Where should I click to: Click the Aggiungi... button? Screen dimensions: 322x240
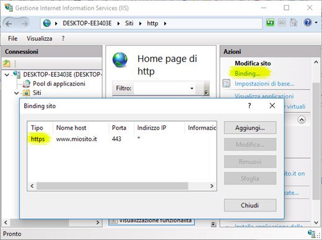250,128
